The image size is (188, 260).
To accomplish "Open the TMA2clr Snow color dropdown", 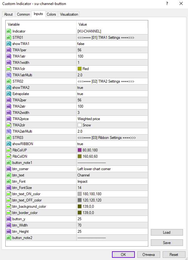I will coord(112,125).
